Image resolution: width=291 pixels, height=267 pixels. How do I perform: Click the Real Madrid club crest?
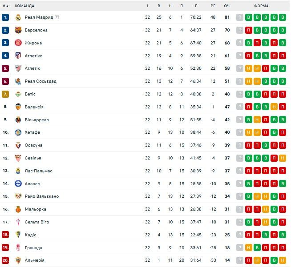[x=18, y=17]
